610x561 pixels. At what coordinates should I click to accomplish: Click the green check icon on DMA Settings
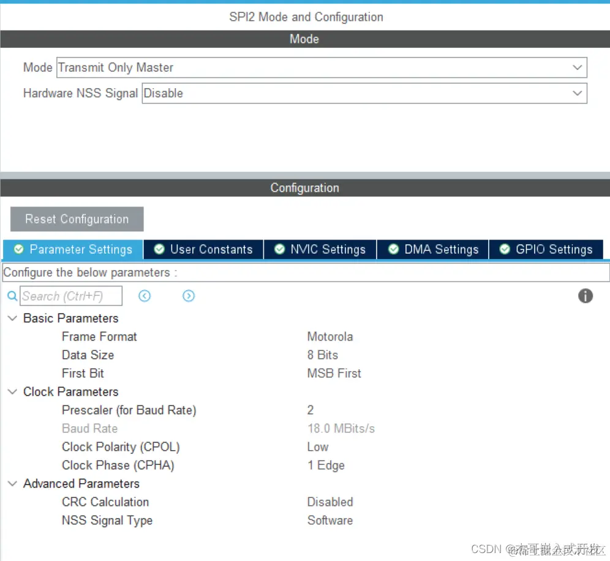coord(393,249)
